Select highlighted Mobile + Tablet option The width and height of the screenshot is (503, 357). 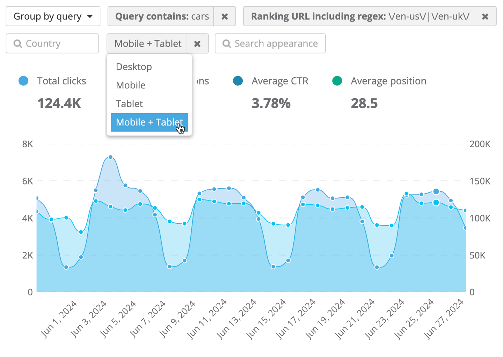150,123
